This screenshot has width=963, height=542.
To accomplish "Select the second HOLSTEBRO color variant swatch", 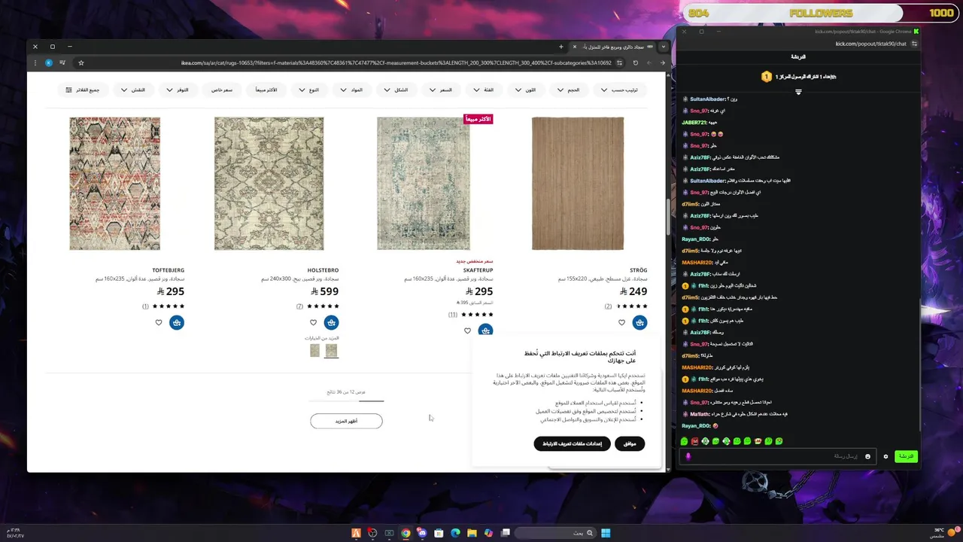I will coord(314,350).
